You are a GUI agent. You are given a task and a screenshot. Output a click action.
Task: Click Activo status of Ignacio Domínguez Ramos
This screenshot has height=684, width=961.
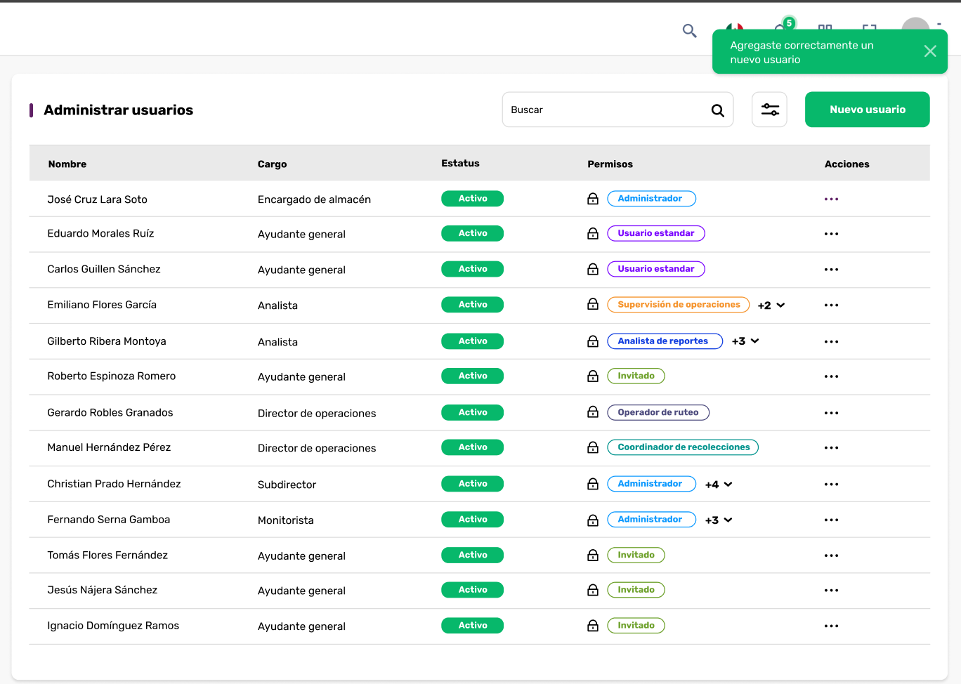click(x=473, y=625)
